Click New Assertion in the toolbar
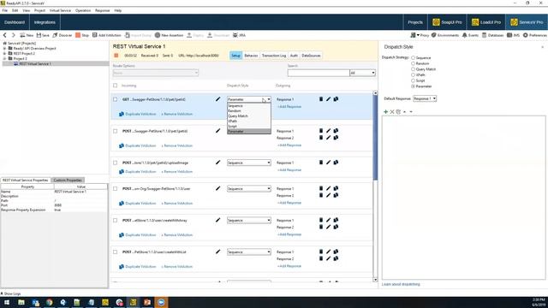 tap(170, 35)
